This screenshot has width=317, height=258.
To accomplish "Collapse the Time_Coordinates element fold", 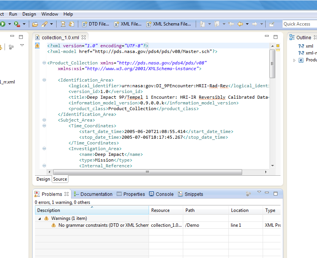I will (x=44, y=126).
